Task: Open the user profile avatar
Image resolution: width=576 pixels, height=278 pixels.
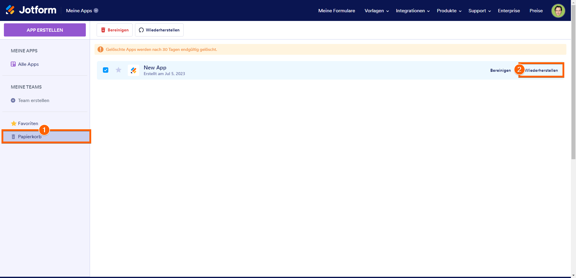Action: point(558,11)
